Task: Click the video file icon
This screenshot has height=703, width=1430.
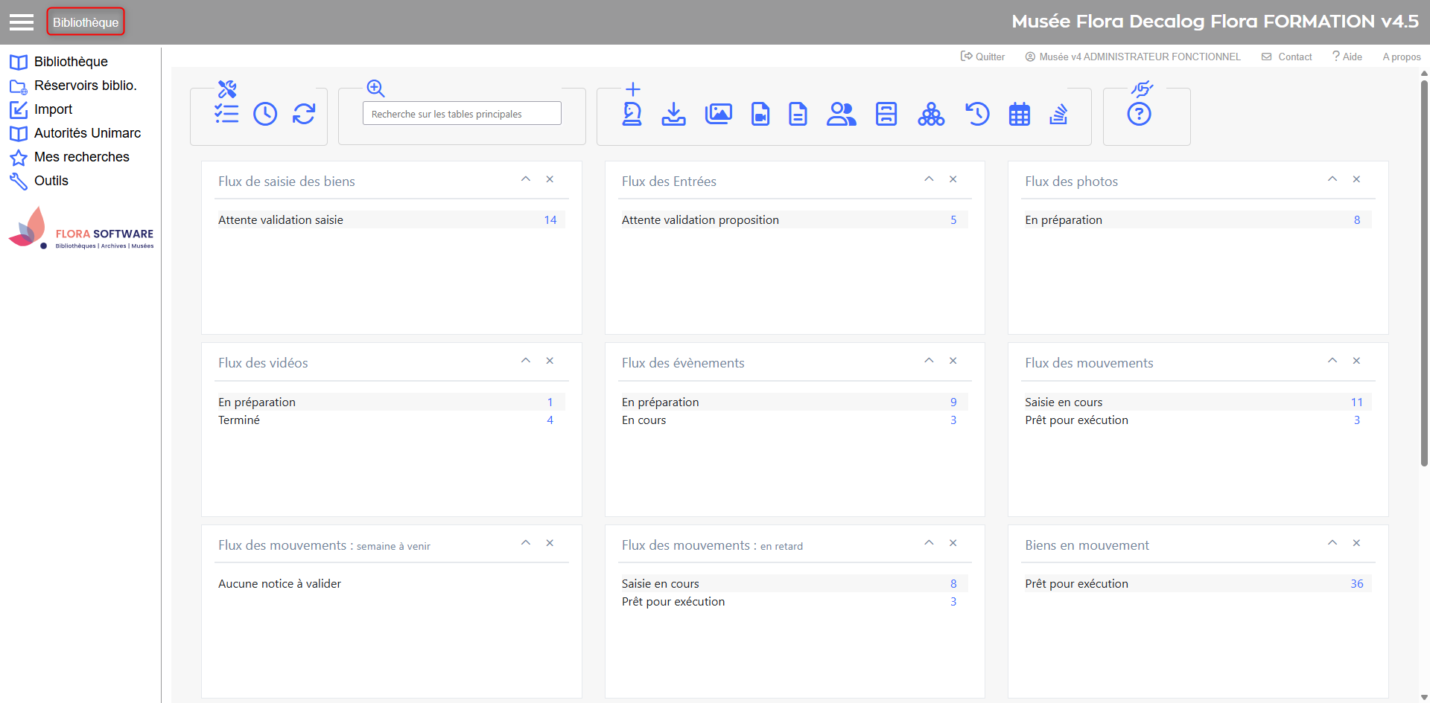Action: click(760, 114)
